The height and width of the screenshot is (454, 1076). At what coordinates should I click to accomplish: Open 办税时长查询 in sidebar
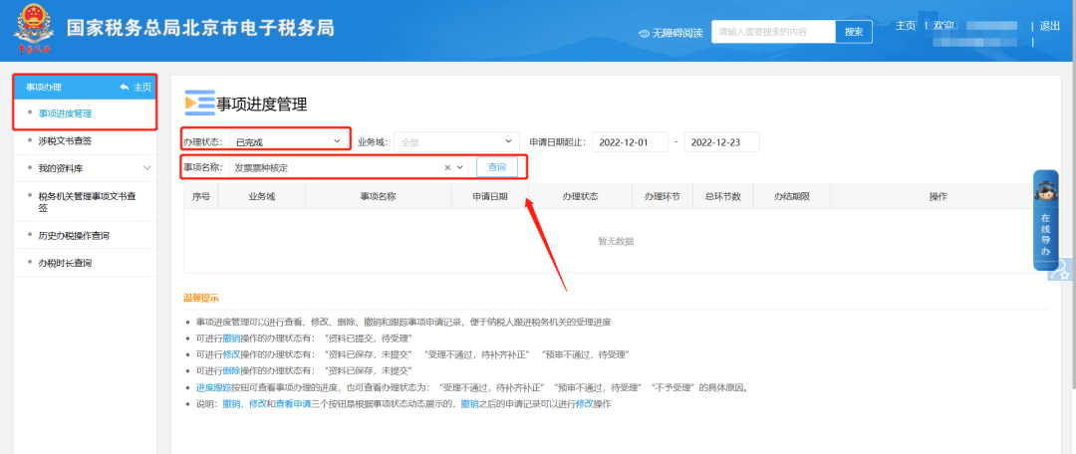tap(65, 263)
